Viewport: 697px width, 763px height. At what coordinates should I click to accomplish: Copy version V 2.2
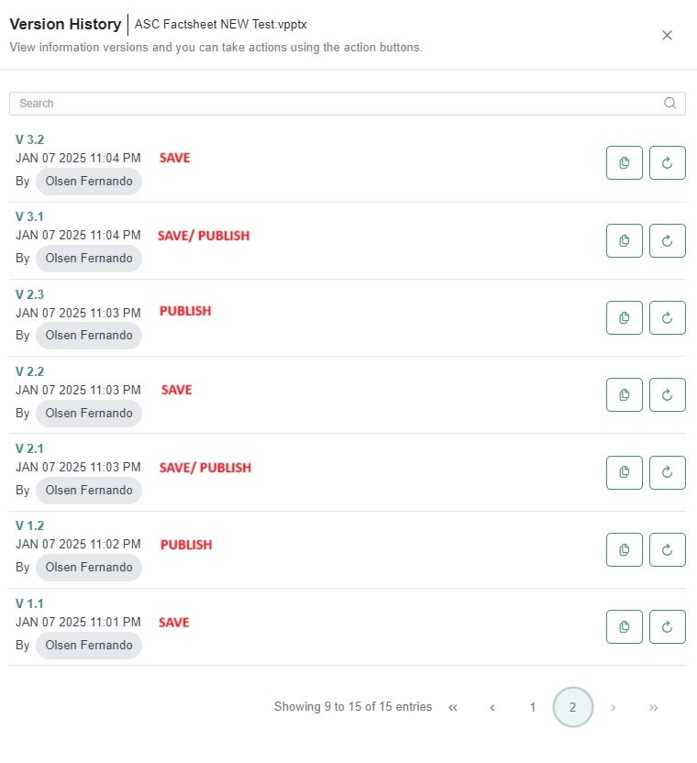coord(624,394)
